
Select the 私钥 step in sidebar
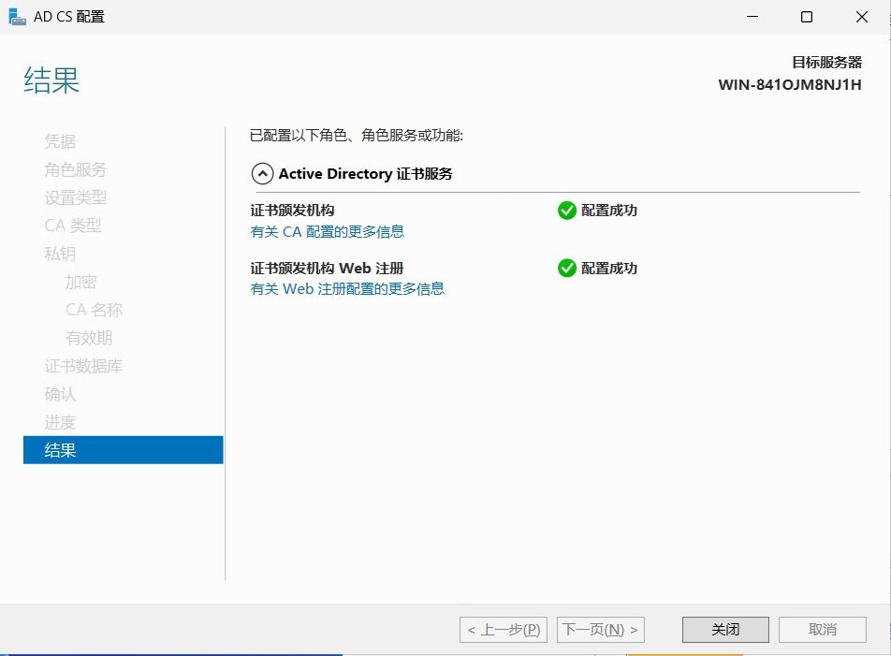[60, 254]
